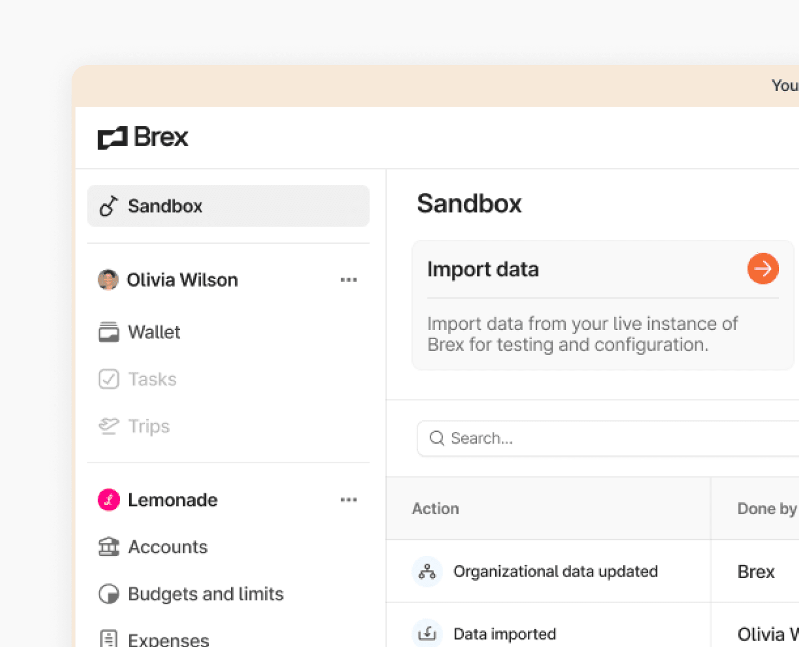The width and height of the screenshot is (799, 647).
Task: Click the data imported download icon
Action: pyautogui.click(x=427, y=633)
